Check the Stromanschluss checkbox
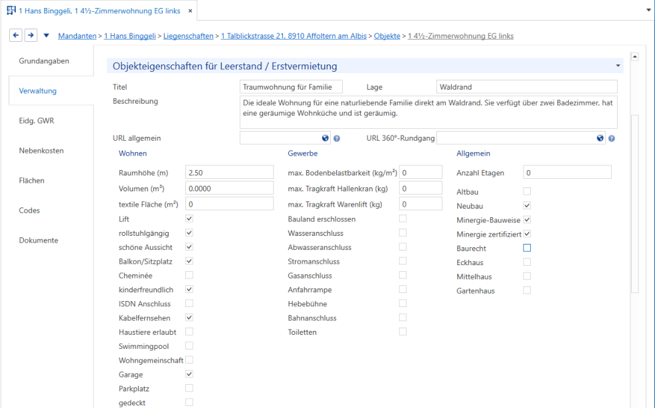Screen dimensions: 655x408 403,261
